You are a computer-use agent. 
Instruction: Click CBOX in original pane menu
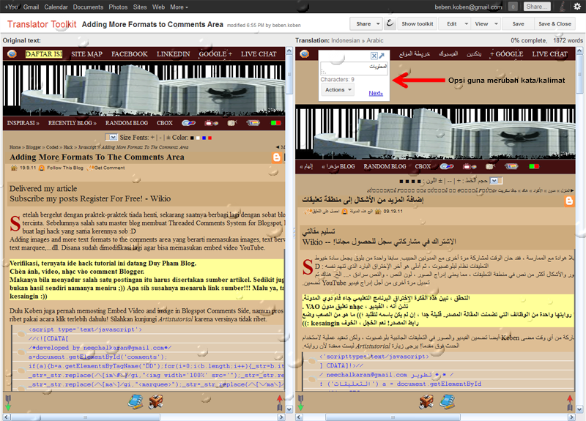165,123
